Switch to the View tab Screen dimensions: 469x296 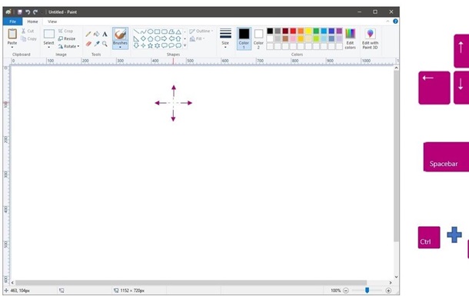tap(52, 22)
